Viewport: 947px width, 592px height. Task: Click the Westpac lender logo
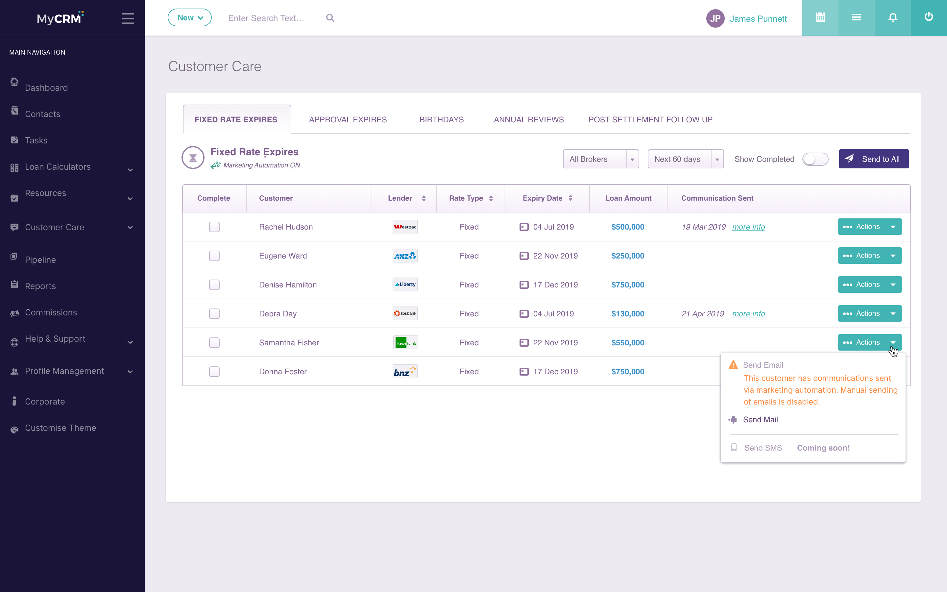[x=405, y=227]
